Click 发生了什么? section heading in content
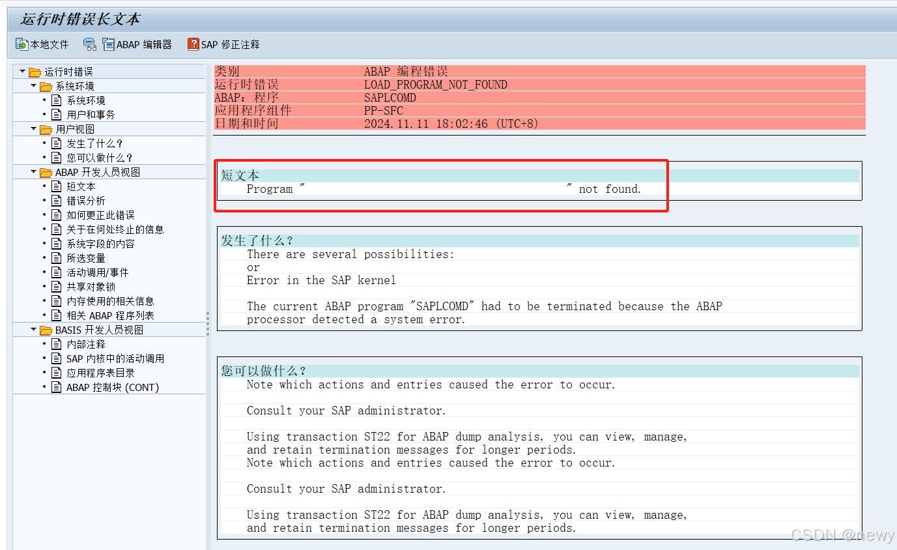897x550 pixels. [x=257, y=240]
